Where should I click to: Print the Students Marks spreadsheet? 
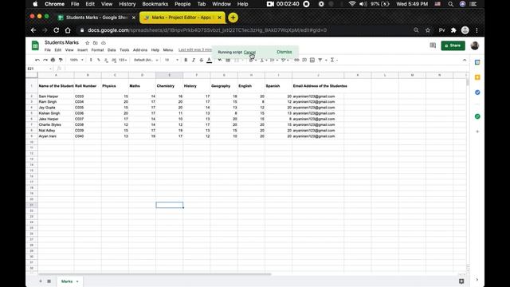pyautogui.click(x=53, y=60)
